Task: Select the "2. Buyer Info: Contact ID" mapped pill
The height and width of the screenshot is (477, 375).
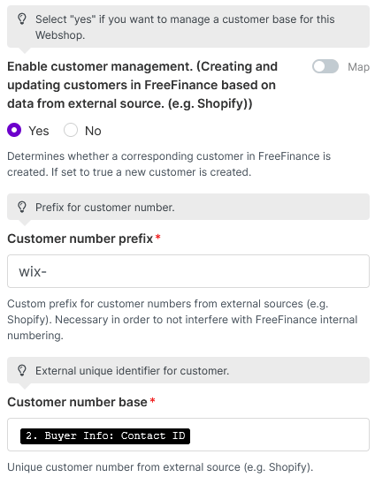Action: pyautogui.click(x=105, y=436)
